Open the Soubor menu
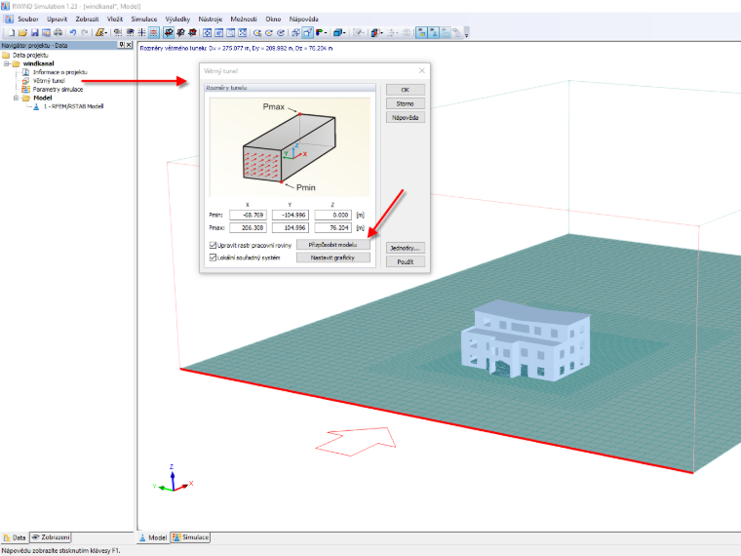This screenshot has width=741, height=556. click(x=28, y=19)
